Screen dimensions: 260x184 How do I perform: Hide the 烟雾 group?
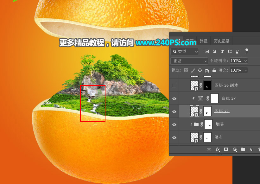pos(174,124)
